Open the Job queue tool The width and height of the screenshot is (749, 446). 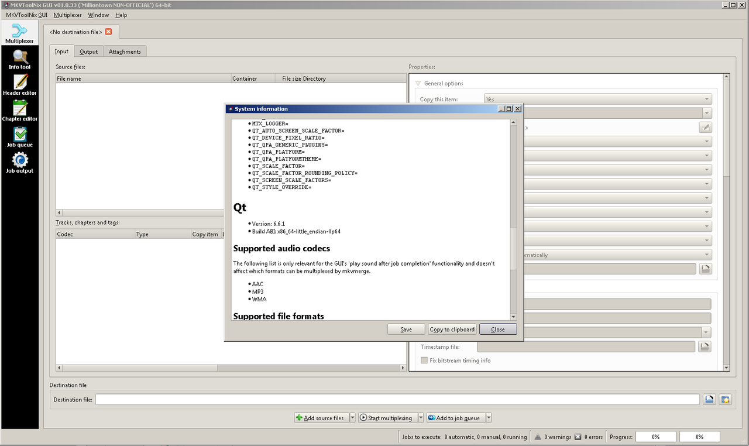[x=20, y=138]
